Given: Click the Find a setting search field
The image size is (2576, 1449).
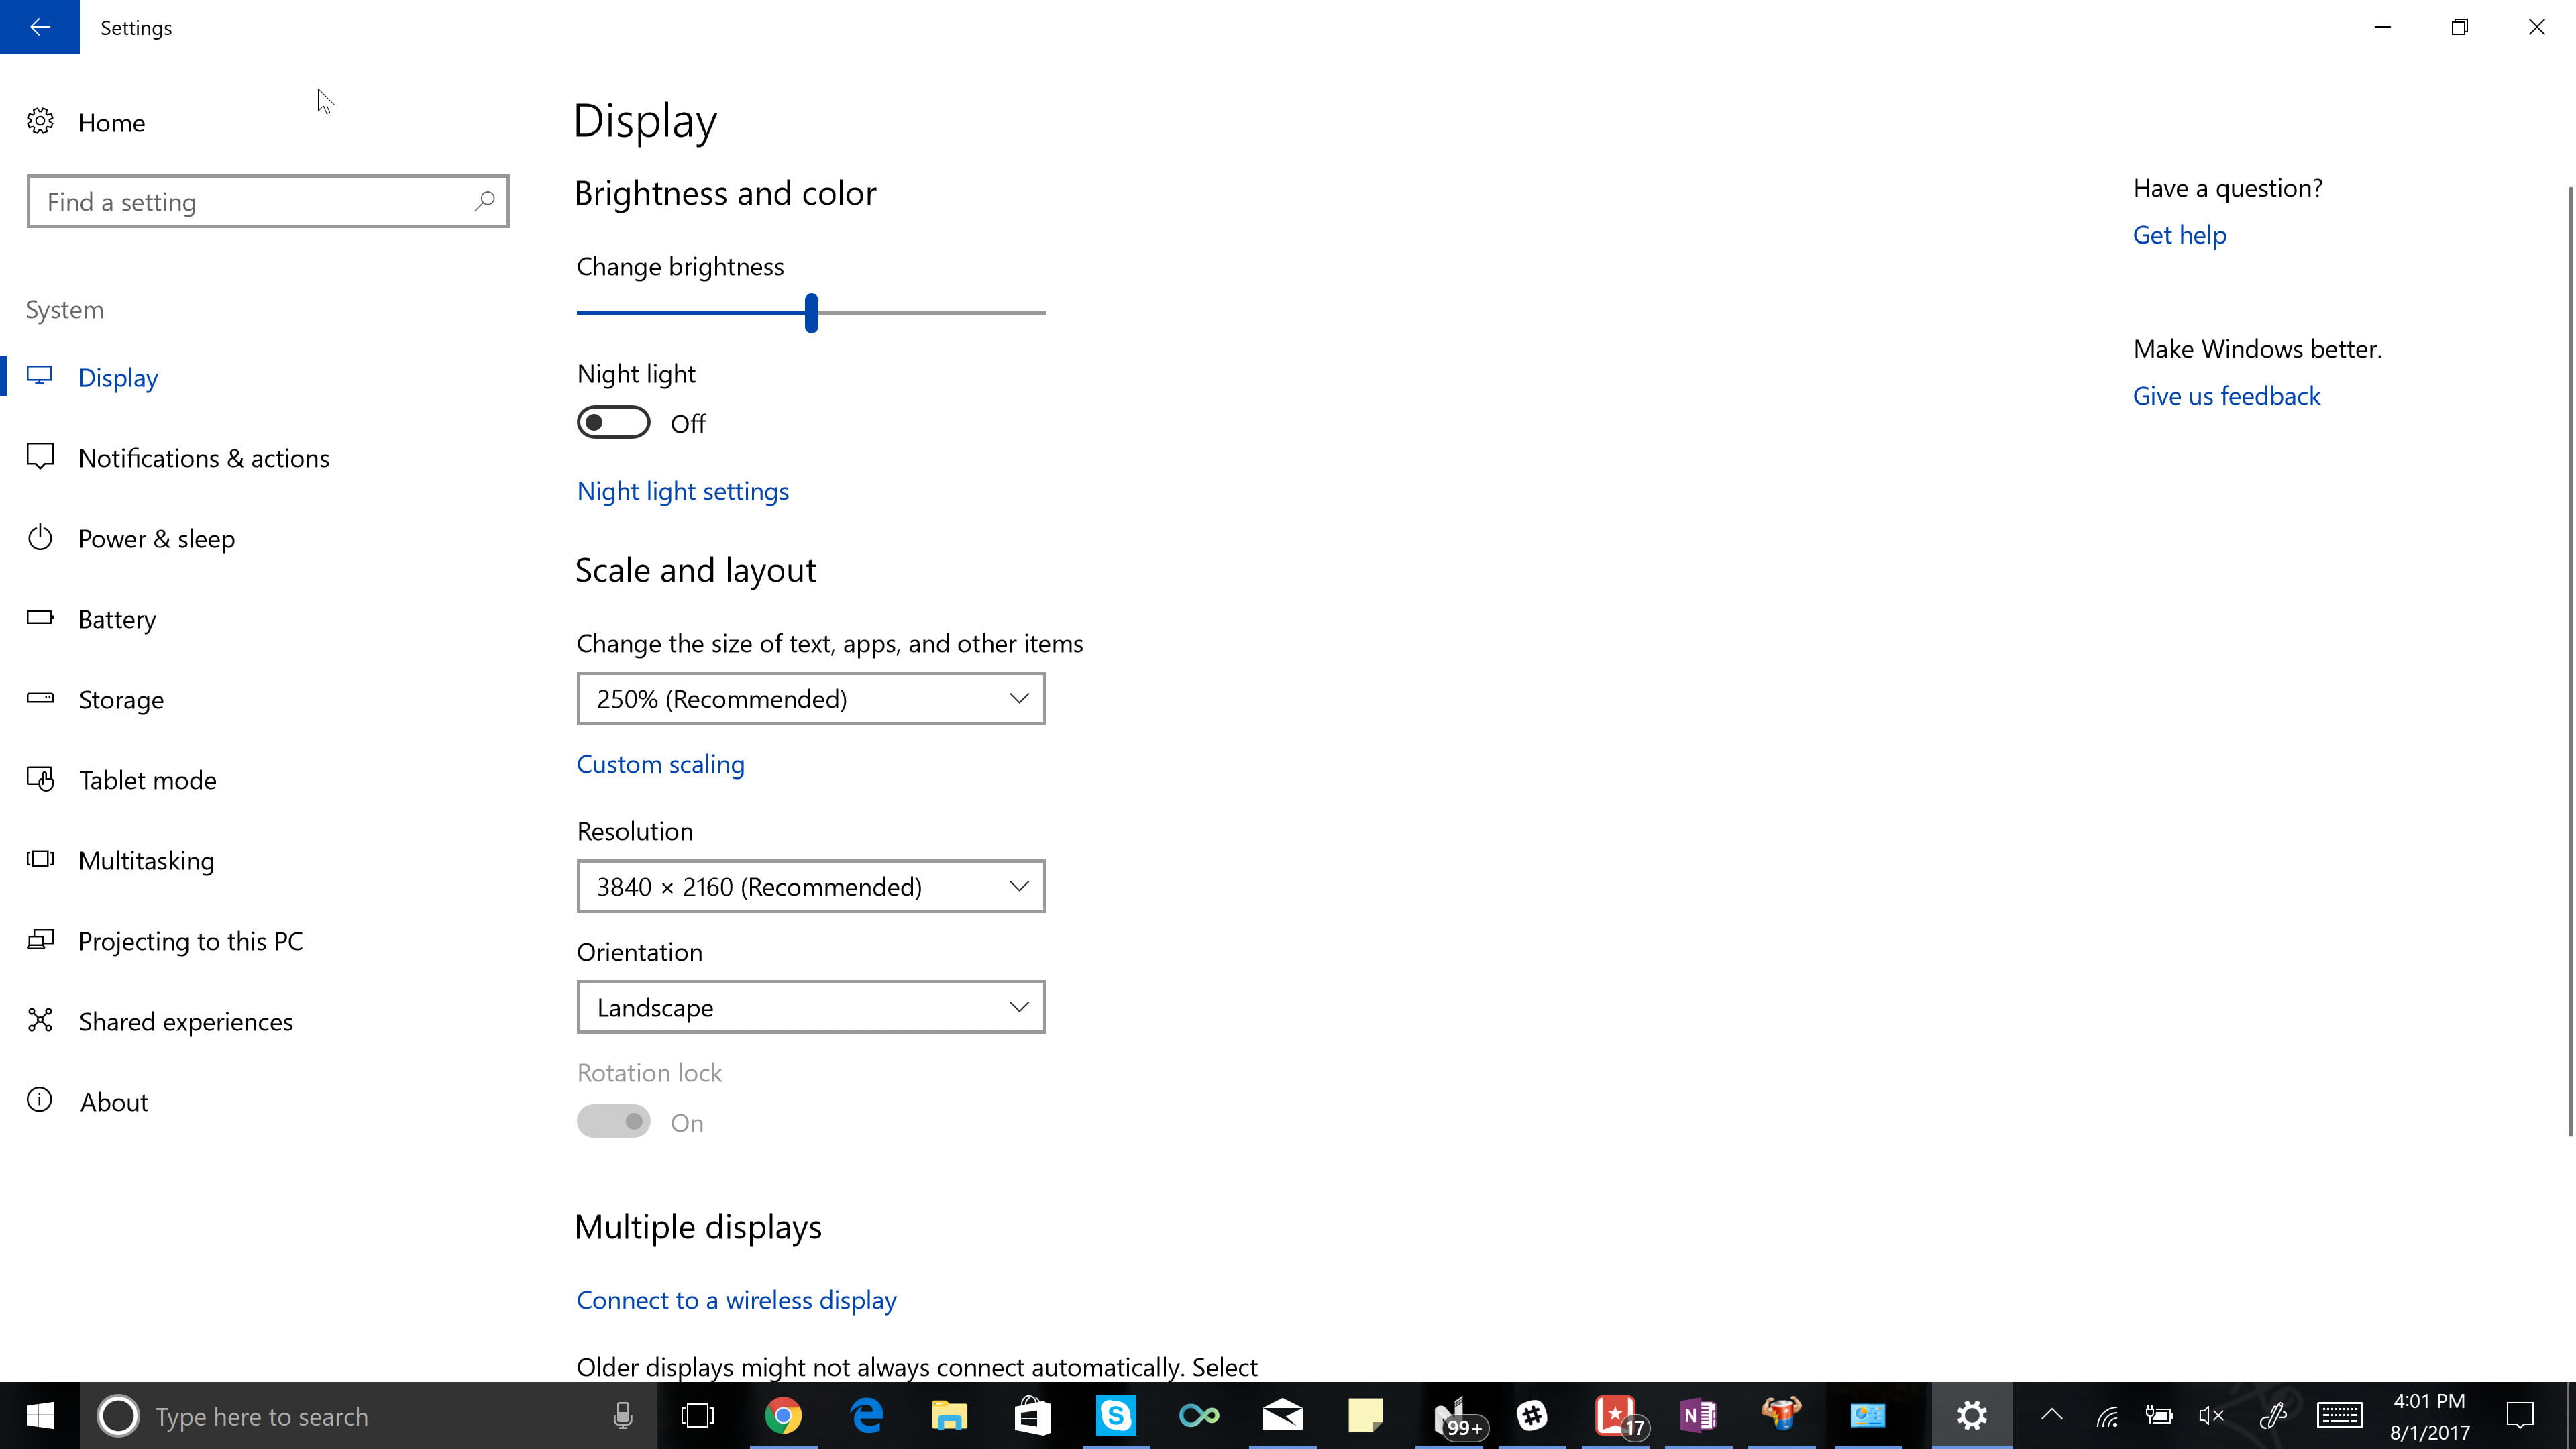Looking at the screenshot, I should coord(267,200).
